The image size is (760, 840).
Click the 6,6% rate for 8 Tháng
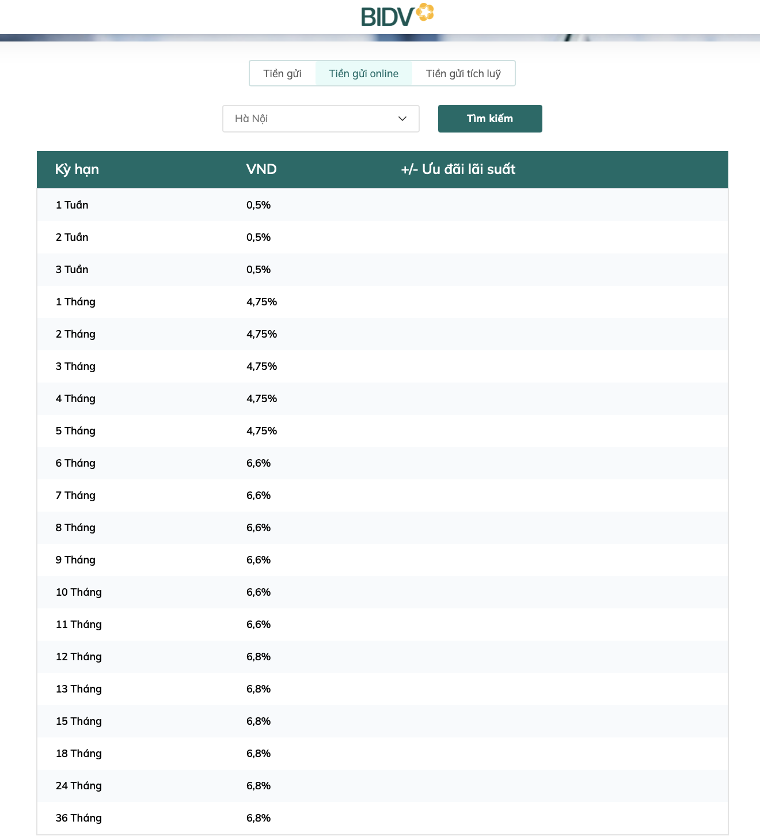pos(259,528)
